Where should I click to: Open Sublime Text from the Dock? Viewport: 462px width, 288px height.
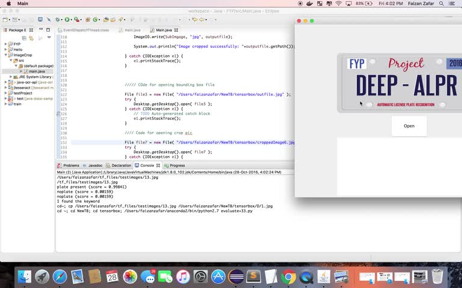[253, 277]
